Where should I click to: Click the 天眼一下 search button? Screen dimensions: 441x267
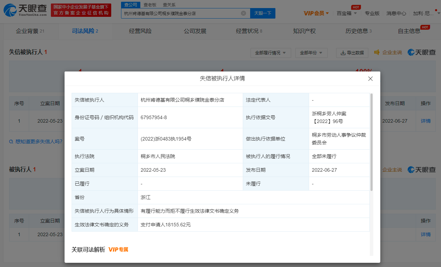(263, 13)
